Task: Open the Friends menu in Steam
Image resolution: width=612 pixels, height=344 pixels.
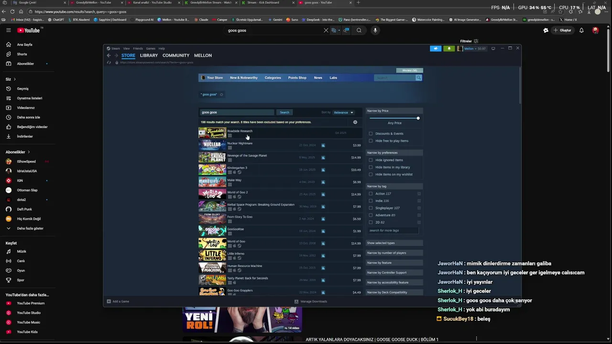Action: click(138, 48)
